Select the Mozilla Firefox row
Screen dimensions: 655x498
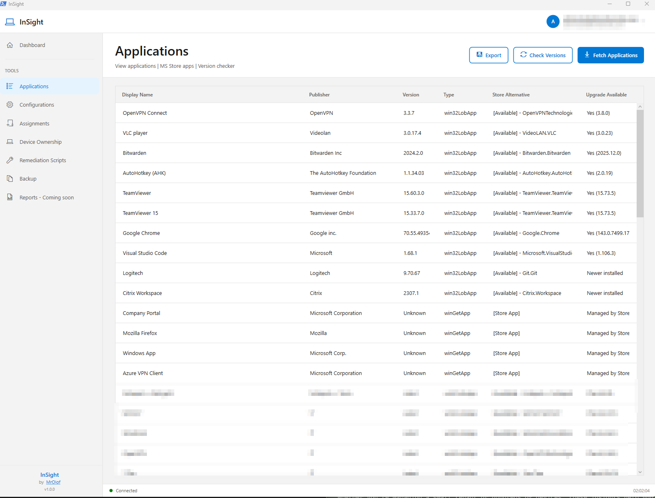click(376, 333)
